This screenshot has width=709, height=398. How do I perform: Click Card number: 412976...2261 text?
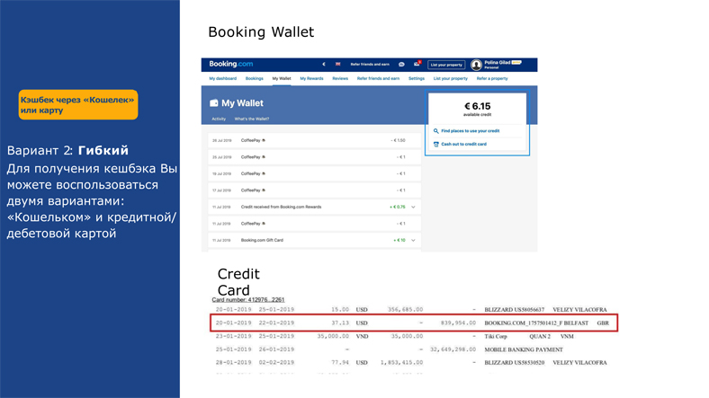[x=248, y=300]
